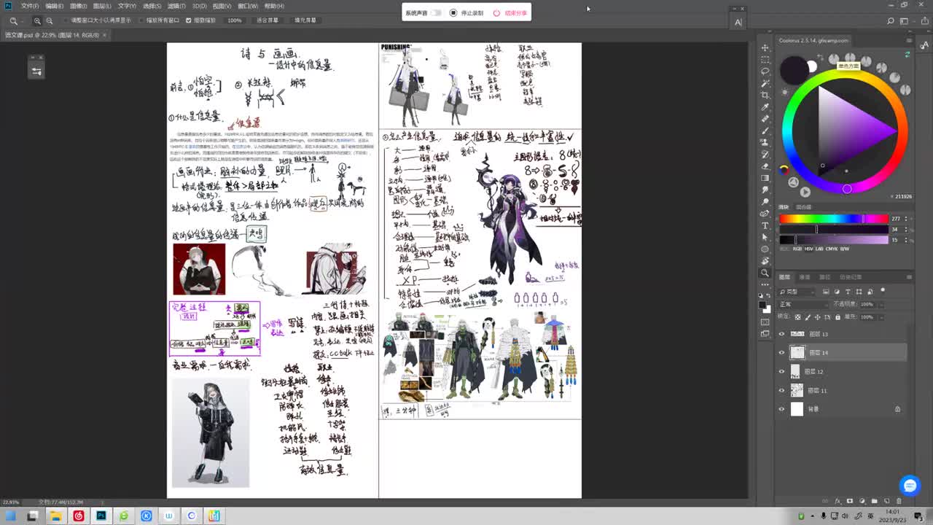The height and width of the screenshot is (525, 933).
Task: Hide layer 图层 11
Action: pos(781,391)
